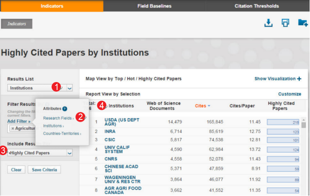Screen dimensions: 310x196
Task: Click the Cites column sort arrow
Action: click(x=209, y=106)
